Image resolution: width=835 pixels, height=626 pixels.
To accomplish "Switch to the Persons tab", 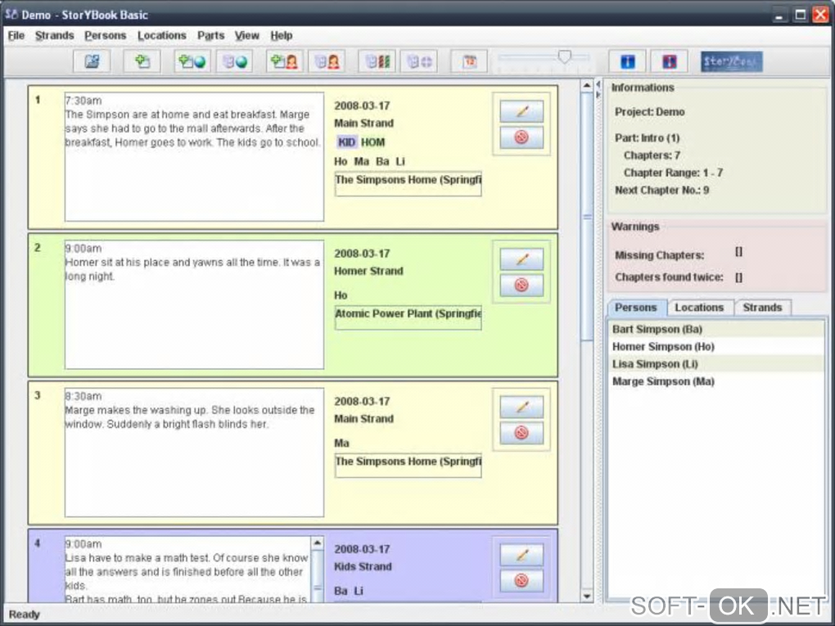I will point(636,308).
